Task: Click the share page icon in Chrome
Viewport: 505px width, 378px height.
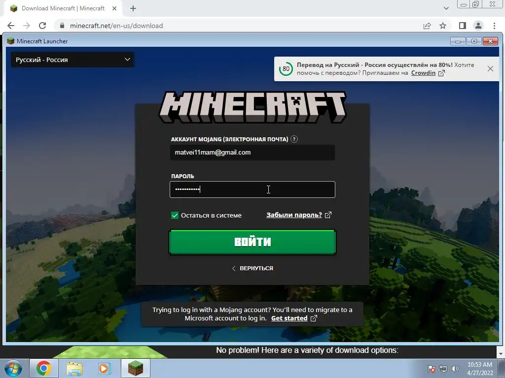Action: click(427, 26)
